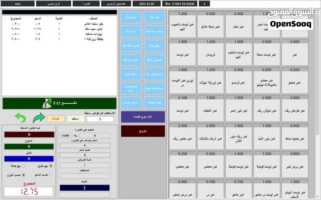This screenshot has width=321, height=200.
Task: Click the بحث مبيعات sales search button
Action: point(155,102)
